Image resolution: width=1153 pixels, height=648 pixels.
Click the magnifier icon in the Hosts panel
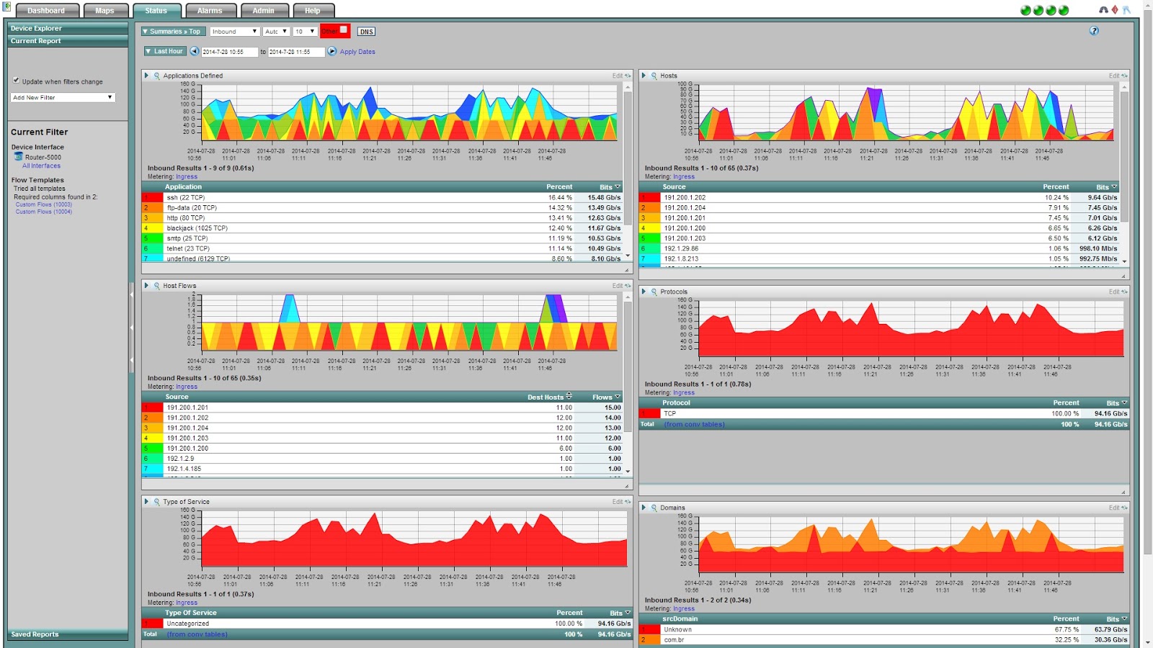(654, 76)
